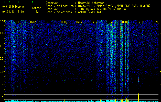Click the Ogata-vill. Akita-Pref. JAPAN location text
Image resolution: width=161 pixels, height=102 pixels.
(114, 6)
